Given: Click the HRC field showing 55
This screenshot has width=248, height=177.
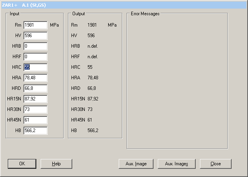Looking at the screenshot, I should 35,67.
